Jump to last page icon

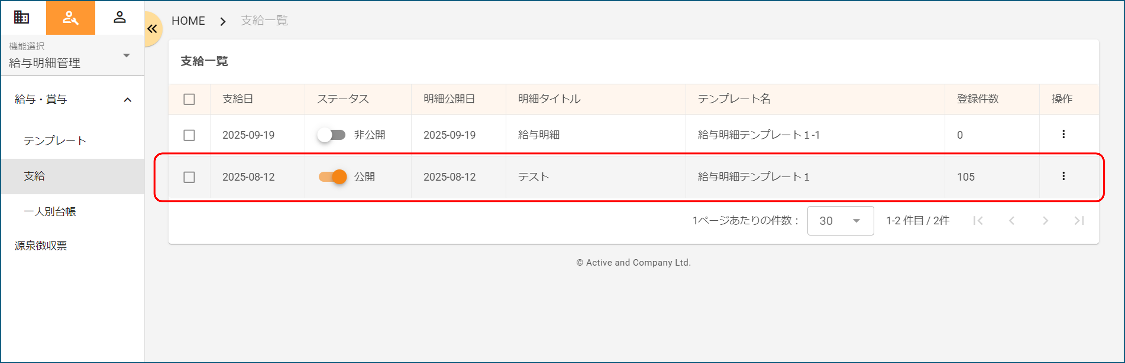point(1079,221)
